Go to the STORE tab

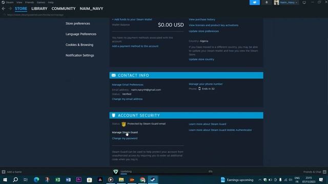(x=21, y=9)
